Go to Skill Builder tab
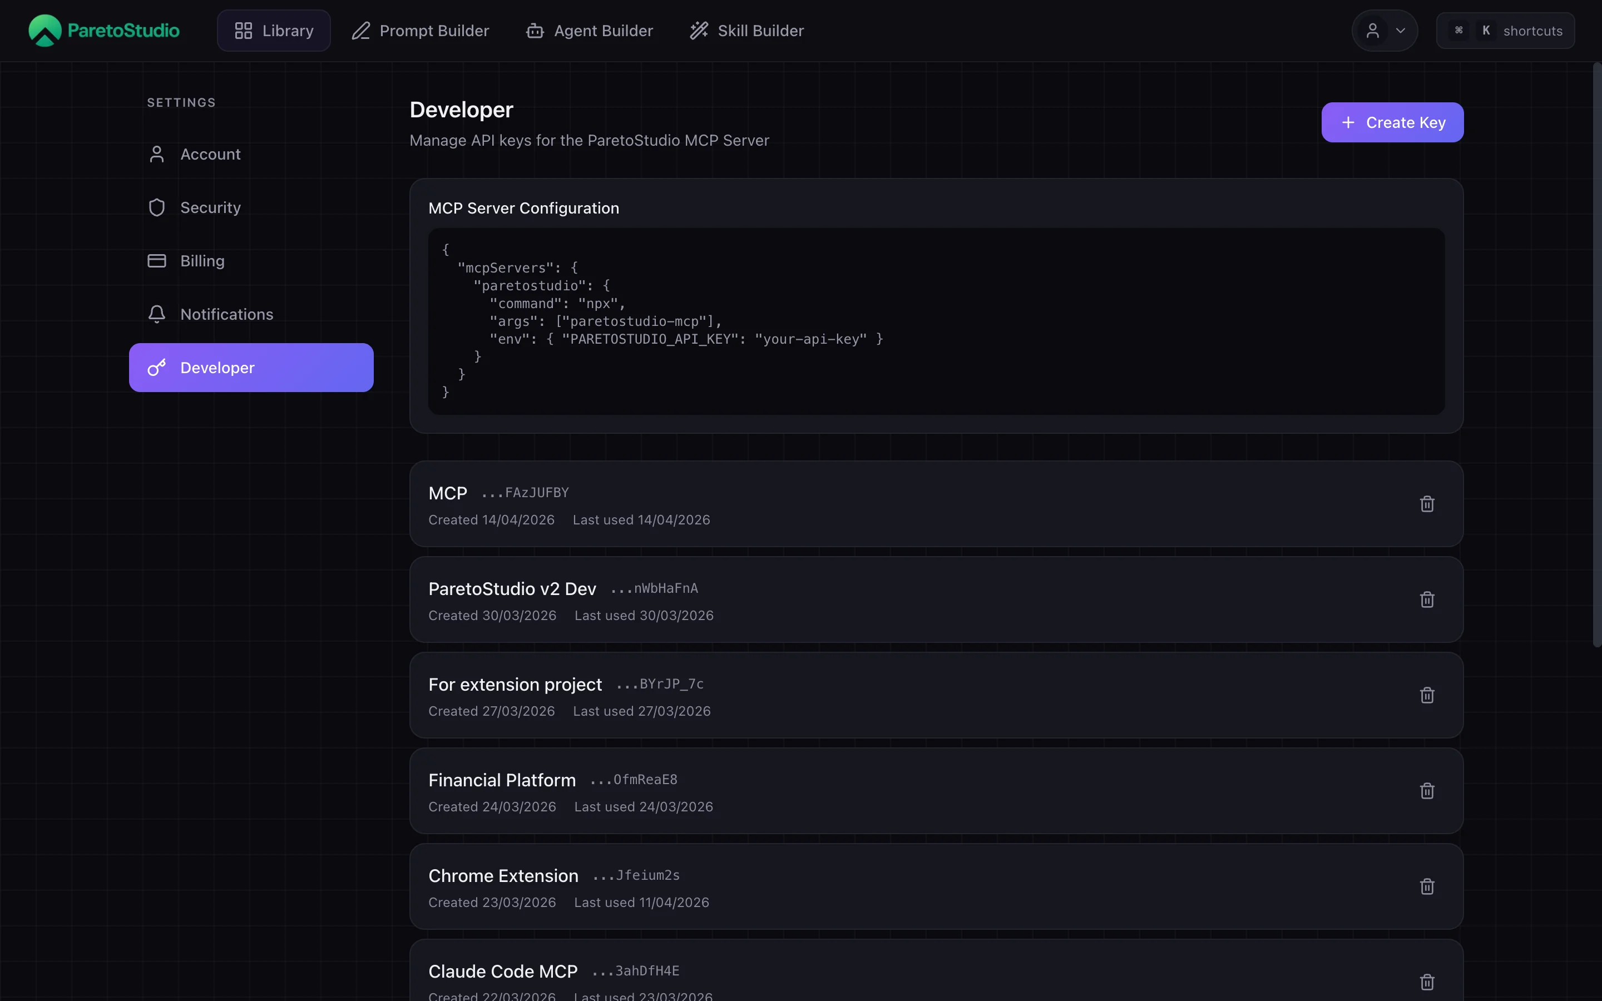Image resolution: width=1602 pixels, height=1001 pixels. point(746,31)
